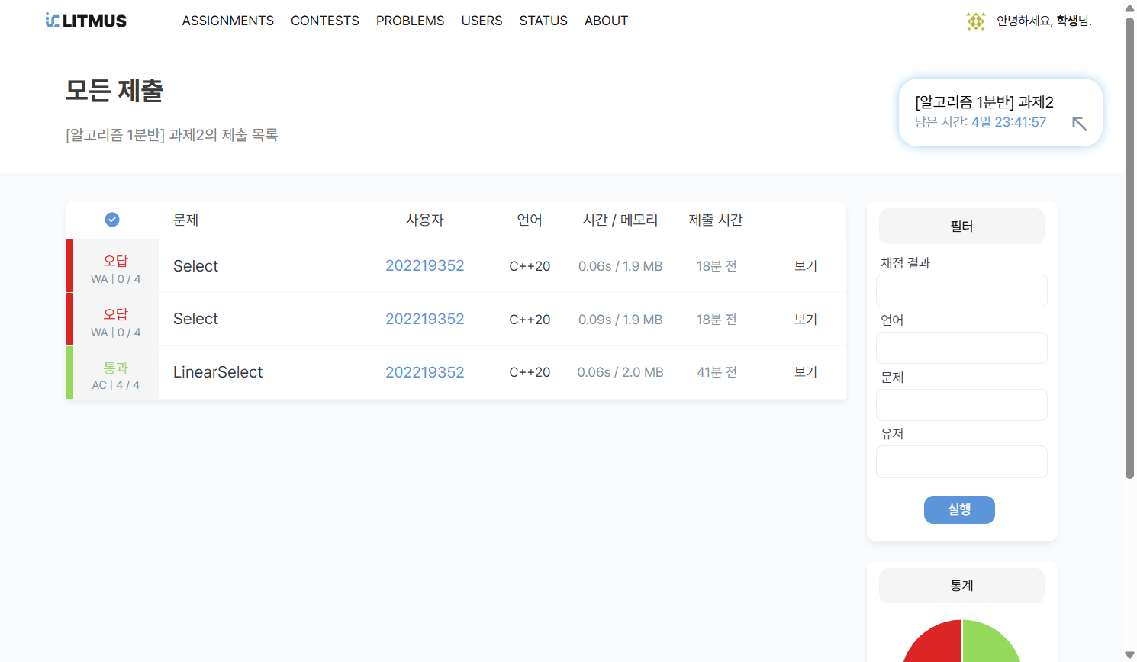Click the scroll down arrow on scrollbar

(x=1129, y=654)
